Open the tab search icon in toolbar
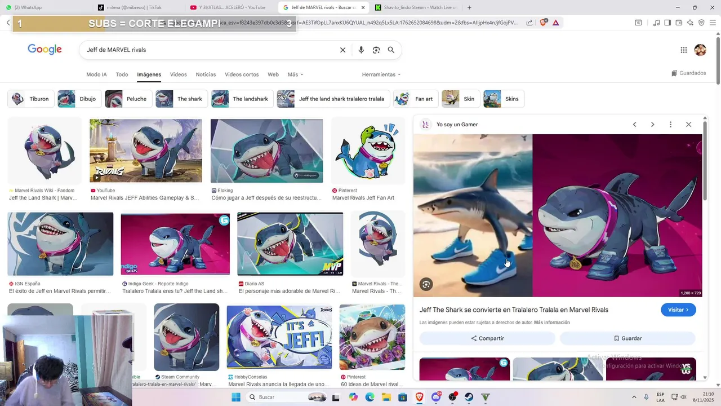The height and width of the screenshot is (406, 721). tap(638, 23)
